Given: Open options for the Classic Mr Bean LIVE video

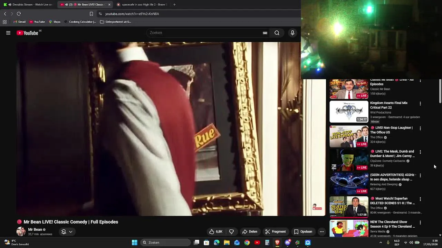Looking at the screenshot, I should pos(420,81).
